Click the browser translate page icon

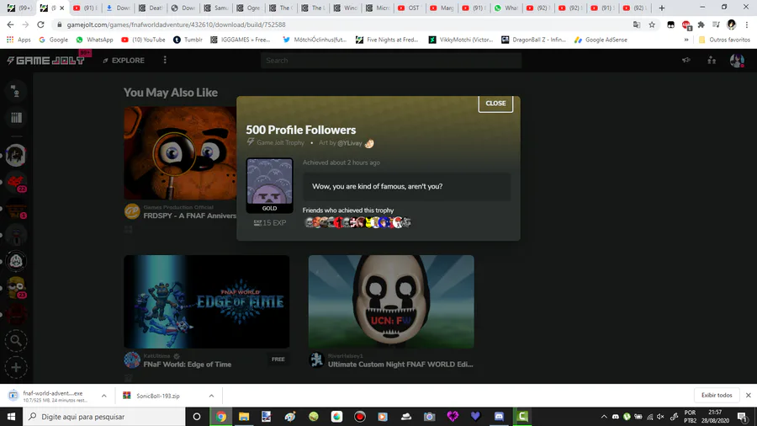[x=637, y=24]
